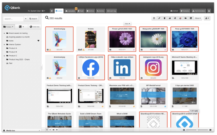This screenshot has height=135, width=217.
Task: Click the magnifier icon beside 265 results
Action: pos(47,18)
